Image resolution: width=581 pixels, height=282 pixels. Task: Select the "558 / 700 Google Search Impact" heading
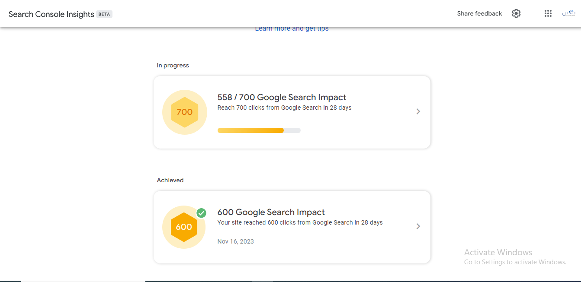pyautogui.click(x=282, y=97)
